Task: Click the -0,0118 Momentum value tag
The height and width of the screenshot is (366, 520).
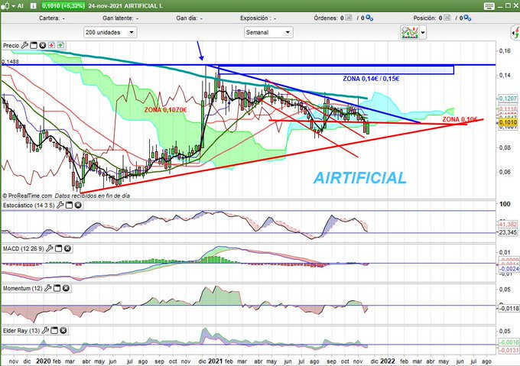Action: click(509, 309)
